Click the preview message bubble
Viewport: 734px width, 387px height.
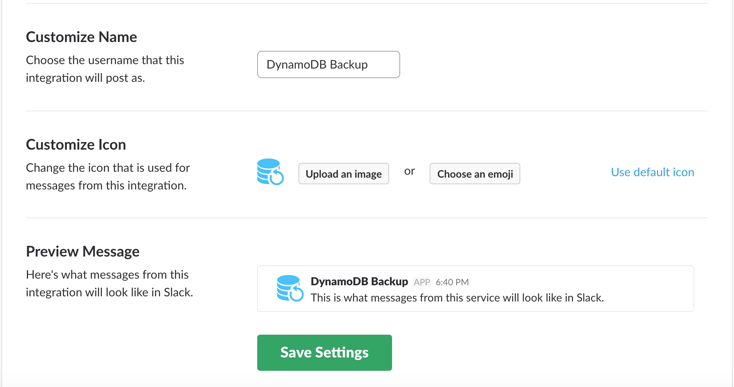click(x=475, y=289)
